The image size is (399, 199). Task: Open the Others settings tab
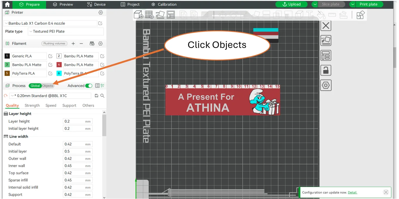pos(88,105)
